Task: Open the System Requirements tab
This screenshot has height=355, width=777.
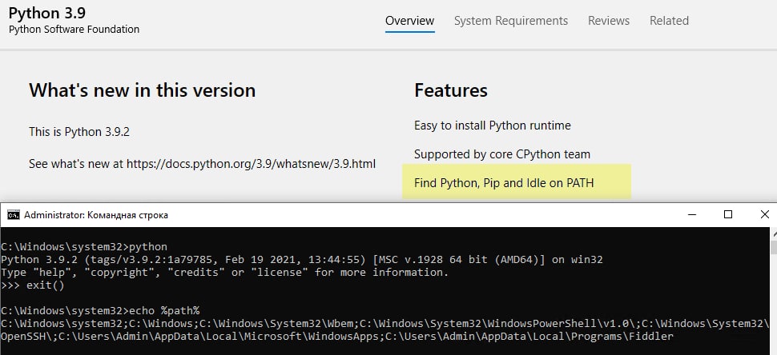Action: coord(511,21)
